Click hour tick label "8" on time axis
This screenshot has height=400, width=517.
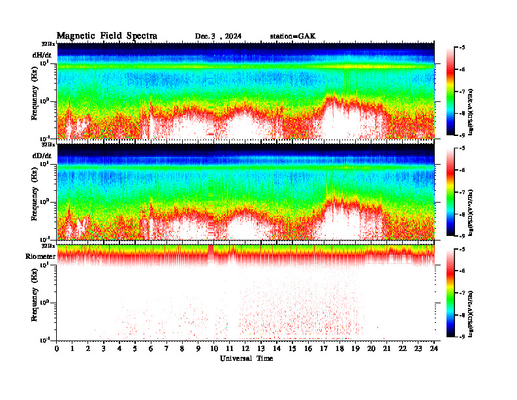(182, 349)
